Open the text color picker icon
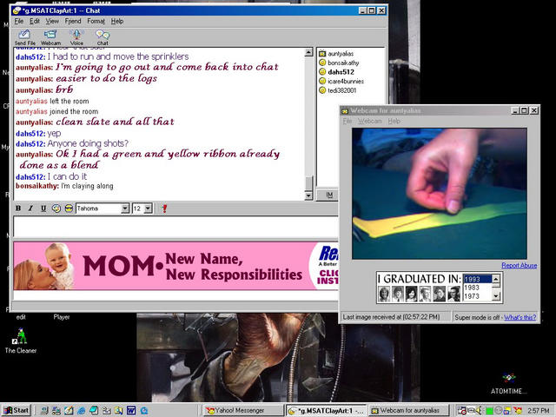The height and width of the screenshot is (417, 556). [56, 208]
